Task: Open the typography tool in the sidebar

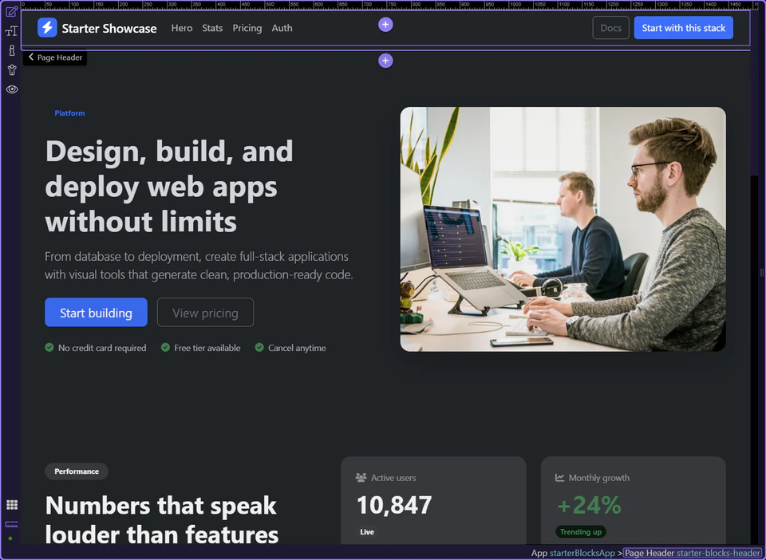Action: pyautogui.click(x=11, y=30)
